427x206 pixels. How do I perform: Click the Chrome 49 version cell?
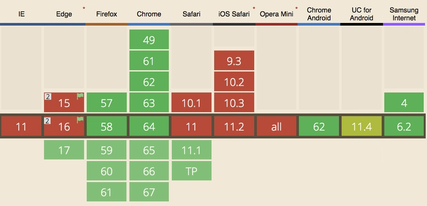click(149, 39)
